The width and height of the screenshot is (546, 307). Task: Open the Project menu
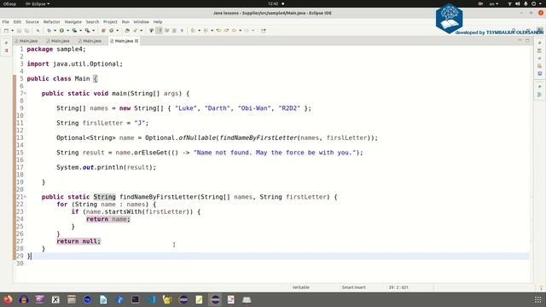point(110,21)
